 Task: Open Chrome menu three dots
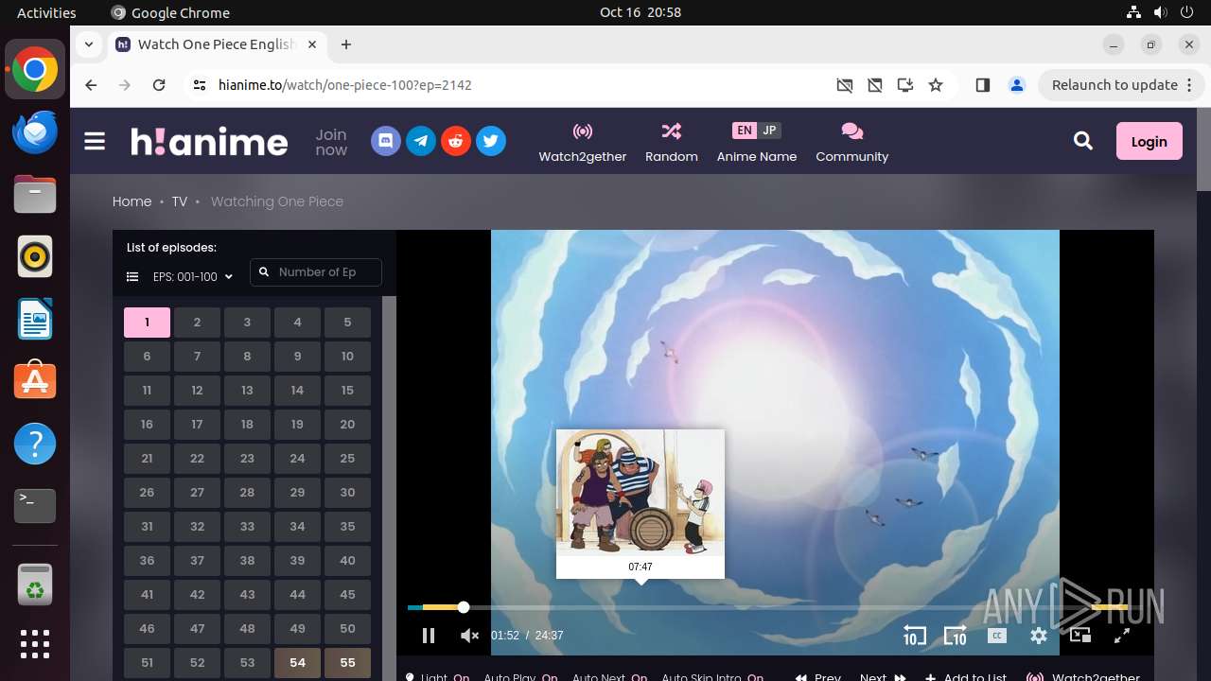tap(1189, 85)
